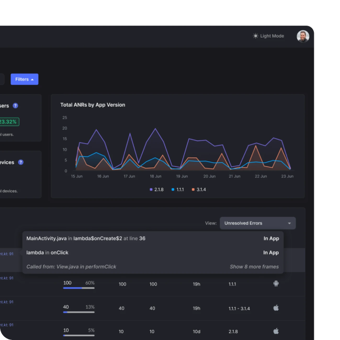Toggle the 3.1.4 legend series
The image size is (340, 340).
coord(199,189)
